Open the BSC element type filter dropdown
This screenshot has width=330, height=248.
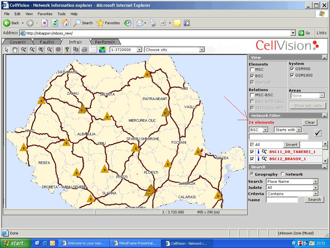click(266, 130)
